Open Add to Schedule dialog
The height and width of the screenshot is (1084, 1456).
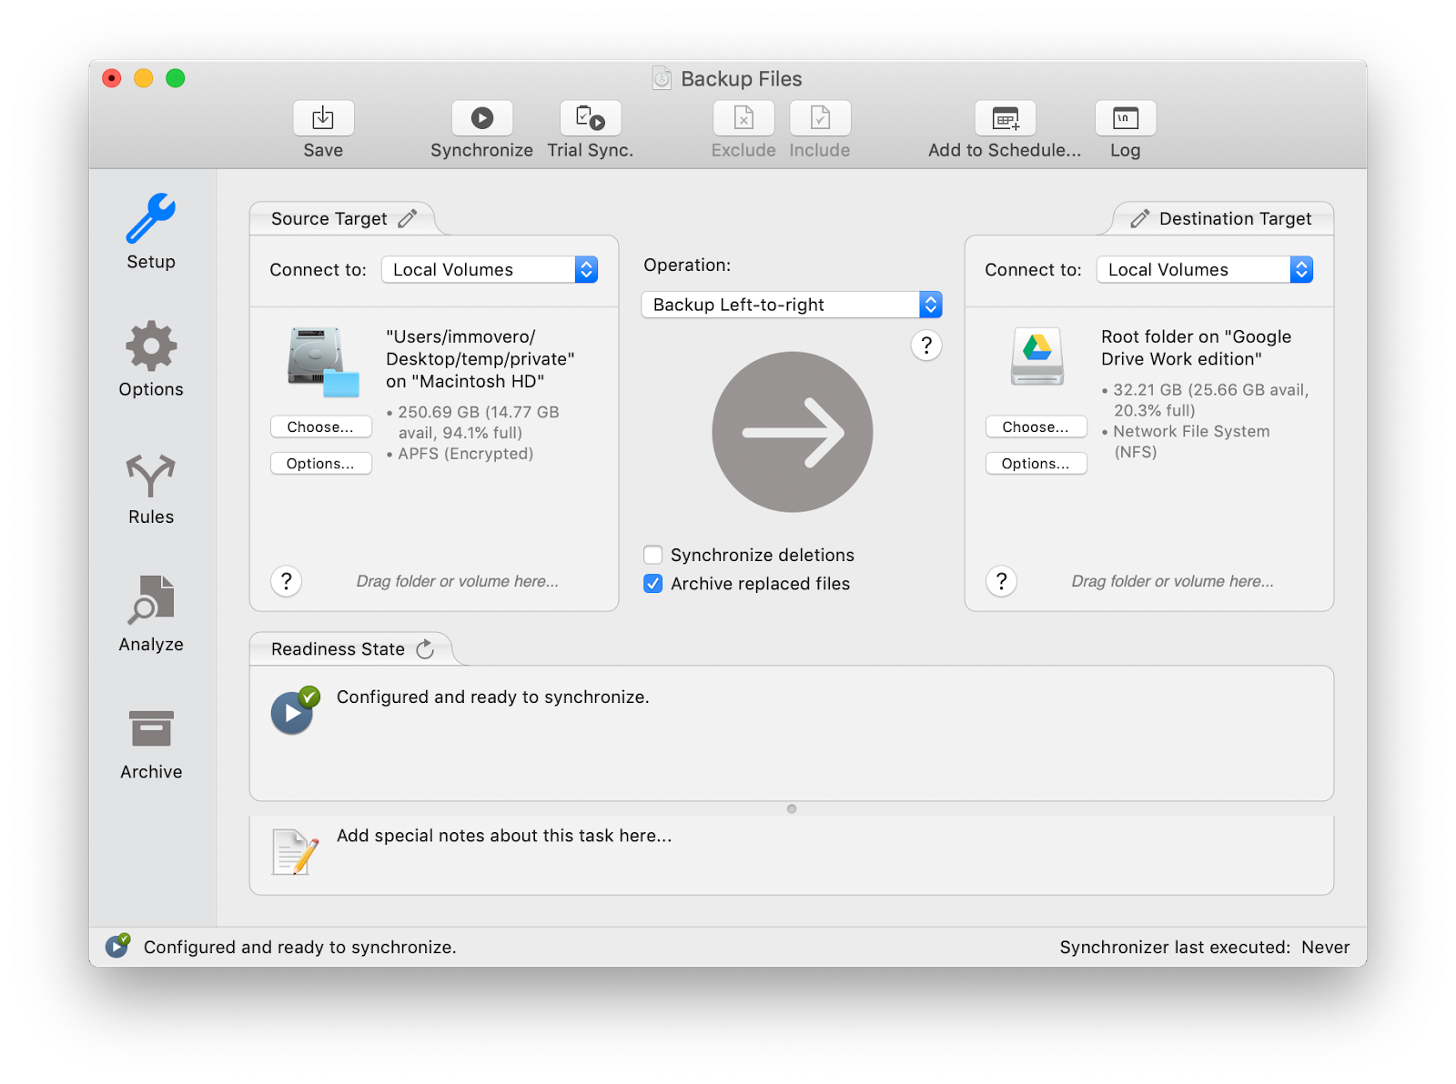(1005, 118)
